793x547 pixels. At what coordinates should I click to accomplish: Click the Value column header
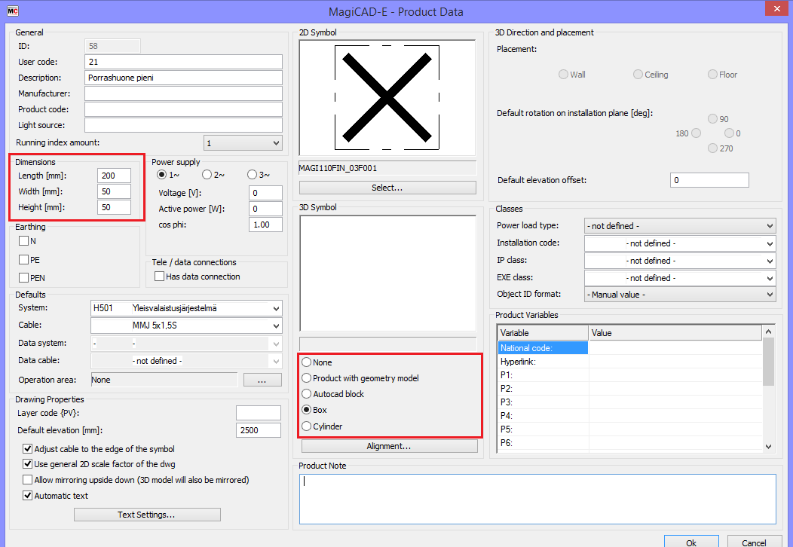coord(675,333)
